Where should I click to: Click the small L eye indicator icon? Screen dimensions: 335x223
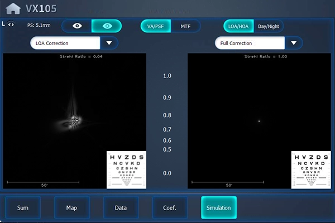(x=8, y=24)
